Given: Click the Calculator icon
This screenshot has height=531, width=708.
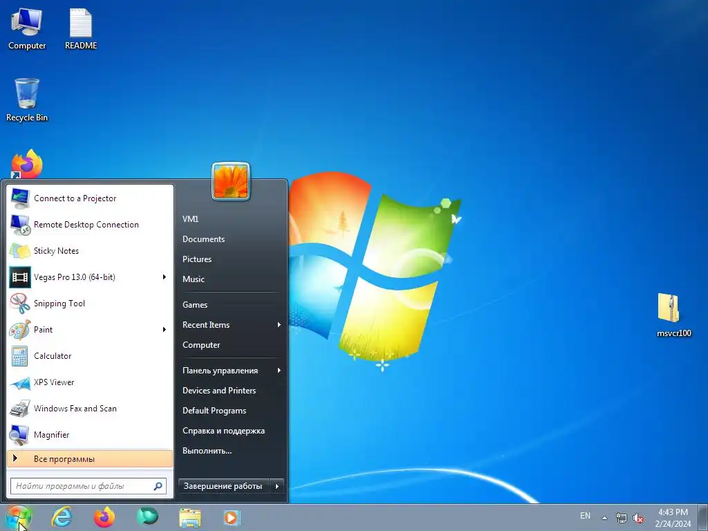Looking at the screenshot, I should [19, 356].
